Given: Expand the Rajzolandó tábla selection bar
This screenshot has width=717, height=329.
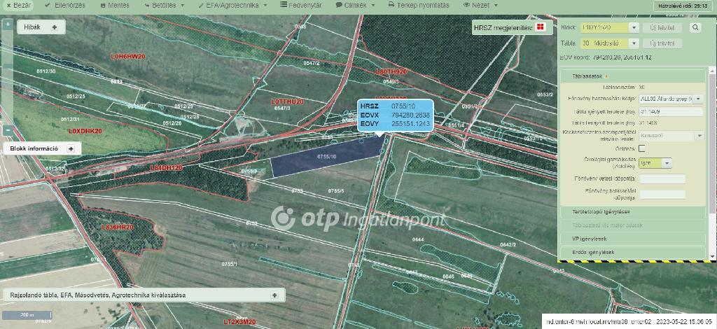Looking at the screenshot, I should click(x=274, y=295).
